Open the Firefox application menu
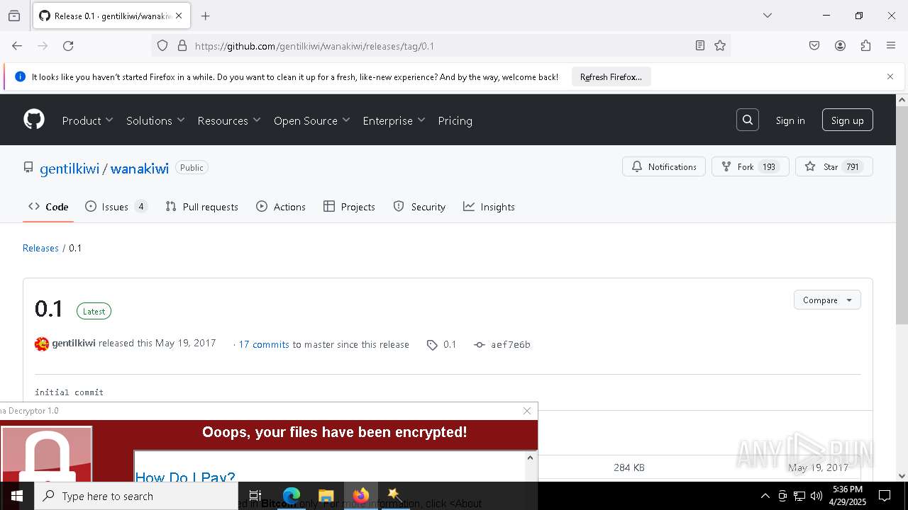The height and width of the screenshot is (510, 908). (x=891, y=46)
